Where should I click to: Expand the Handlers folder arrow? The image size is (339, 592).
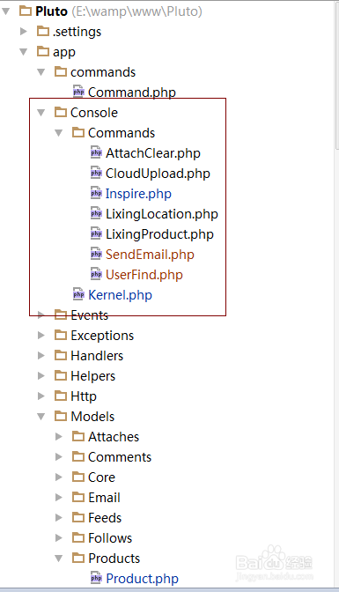(x=41, y=355)
